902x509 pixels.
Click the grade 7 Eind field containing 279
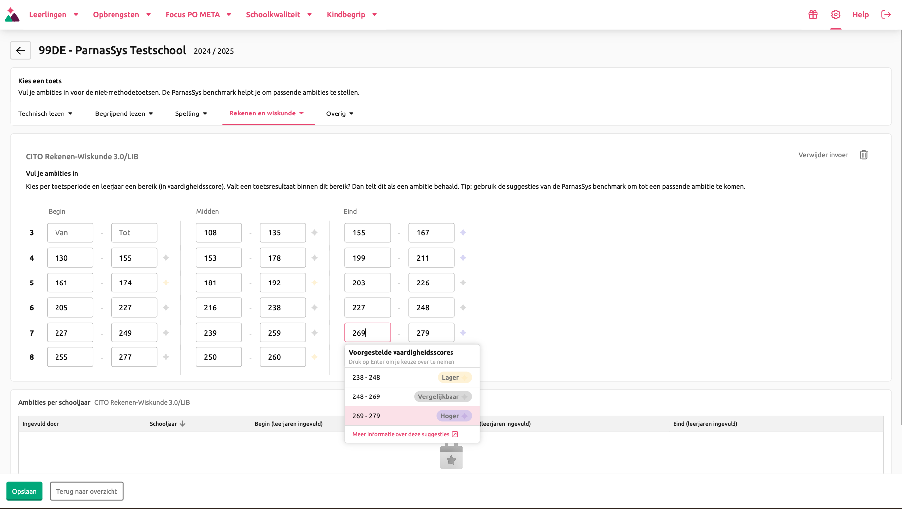431,333
